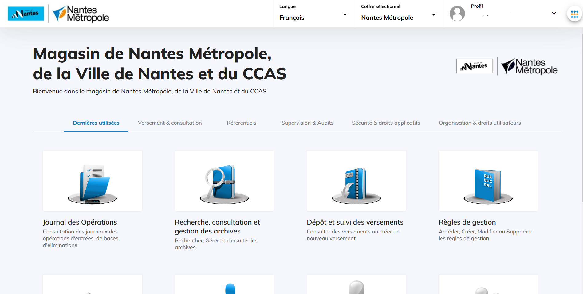583x294 pixels.
Task: Select the Dernières utilisées tab
Action: point(96,123)
